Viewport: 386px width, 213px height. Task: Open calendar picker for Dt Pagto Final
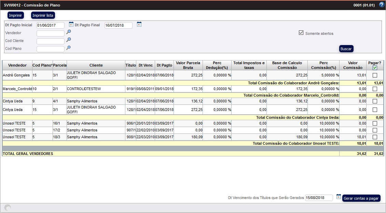[x=139, y=24]
